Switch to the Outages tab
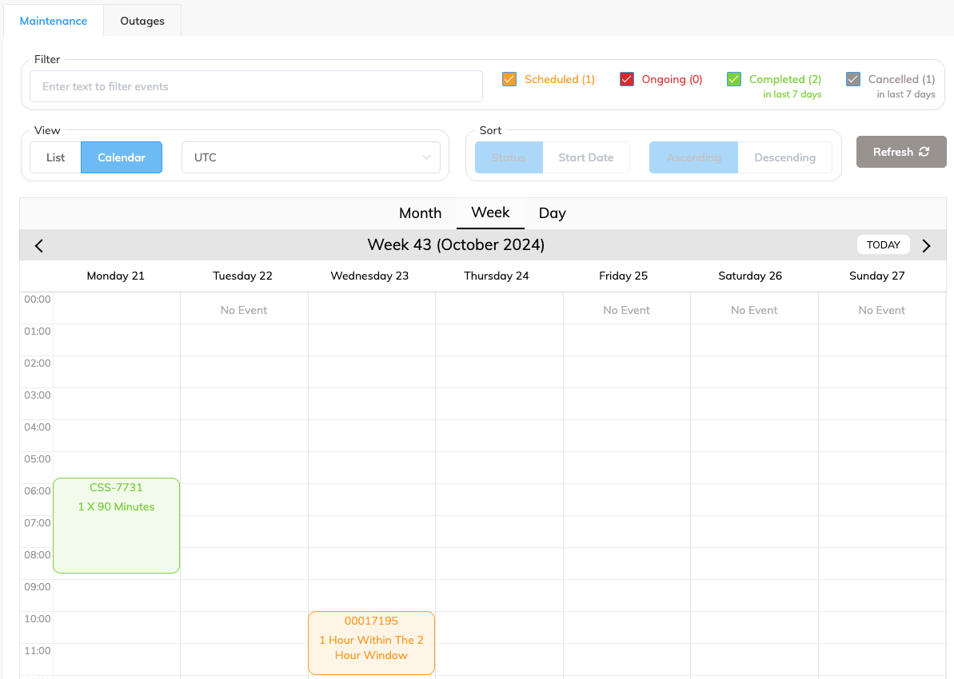This screenshot has width=954, height=679. (142, 21)
